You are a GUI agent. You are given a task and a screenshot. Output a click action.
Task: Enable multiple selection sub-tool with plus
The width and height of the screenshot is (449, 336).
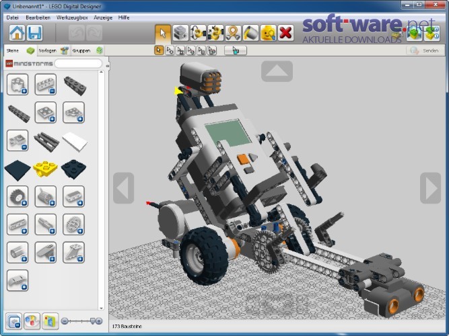[x=170, y=50]
